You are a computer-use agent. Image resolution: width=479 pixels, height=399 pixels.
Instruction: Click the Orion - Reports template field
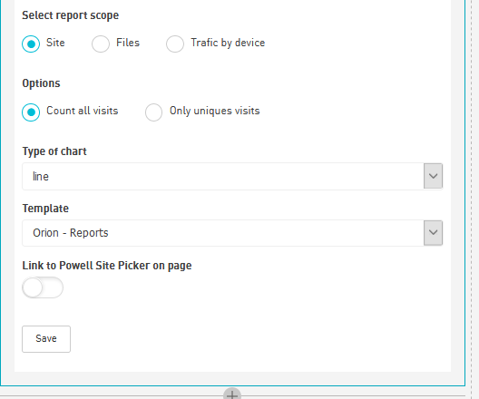tap(232, 233)
